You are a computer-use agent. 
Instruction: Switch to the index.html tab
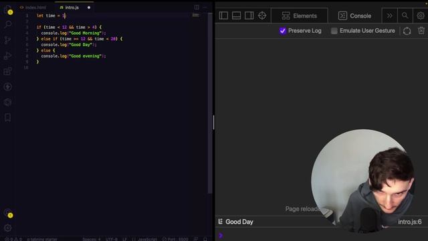33,7
